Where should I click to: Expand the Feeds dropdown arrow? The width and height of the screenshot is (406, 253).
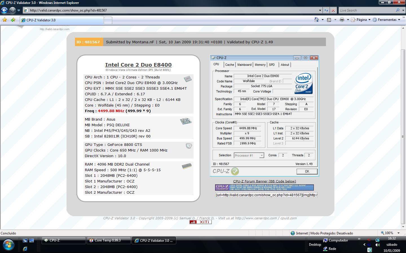click(x=335, y=20)
